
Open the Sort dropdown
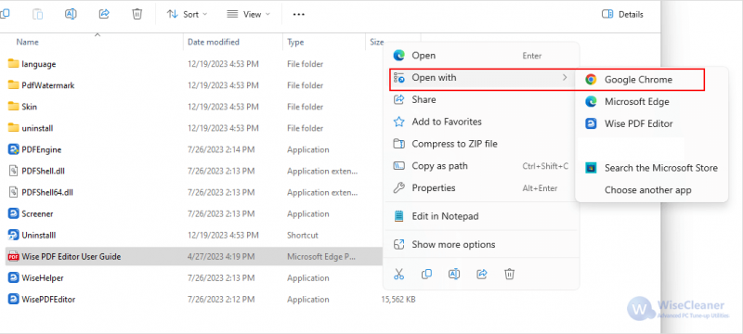[x=188, y=14]
